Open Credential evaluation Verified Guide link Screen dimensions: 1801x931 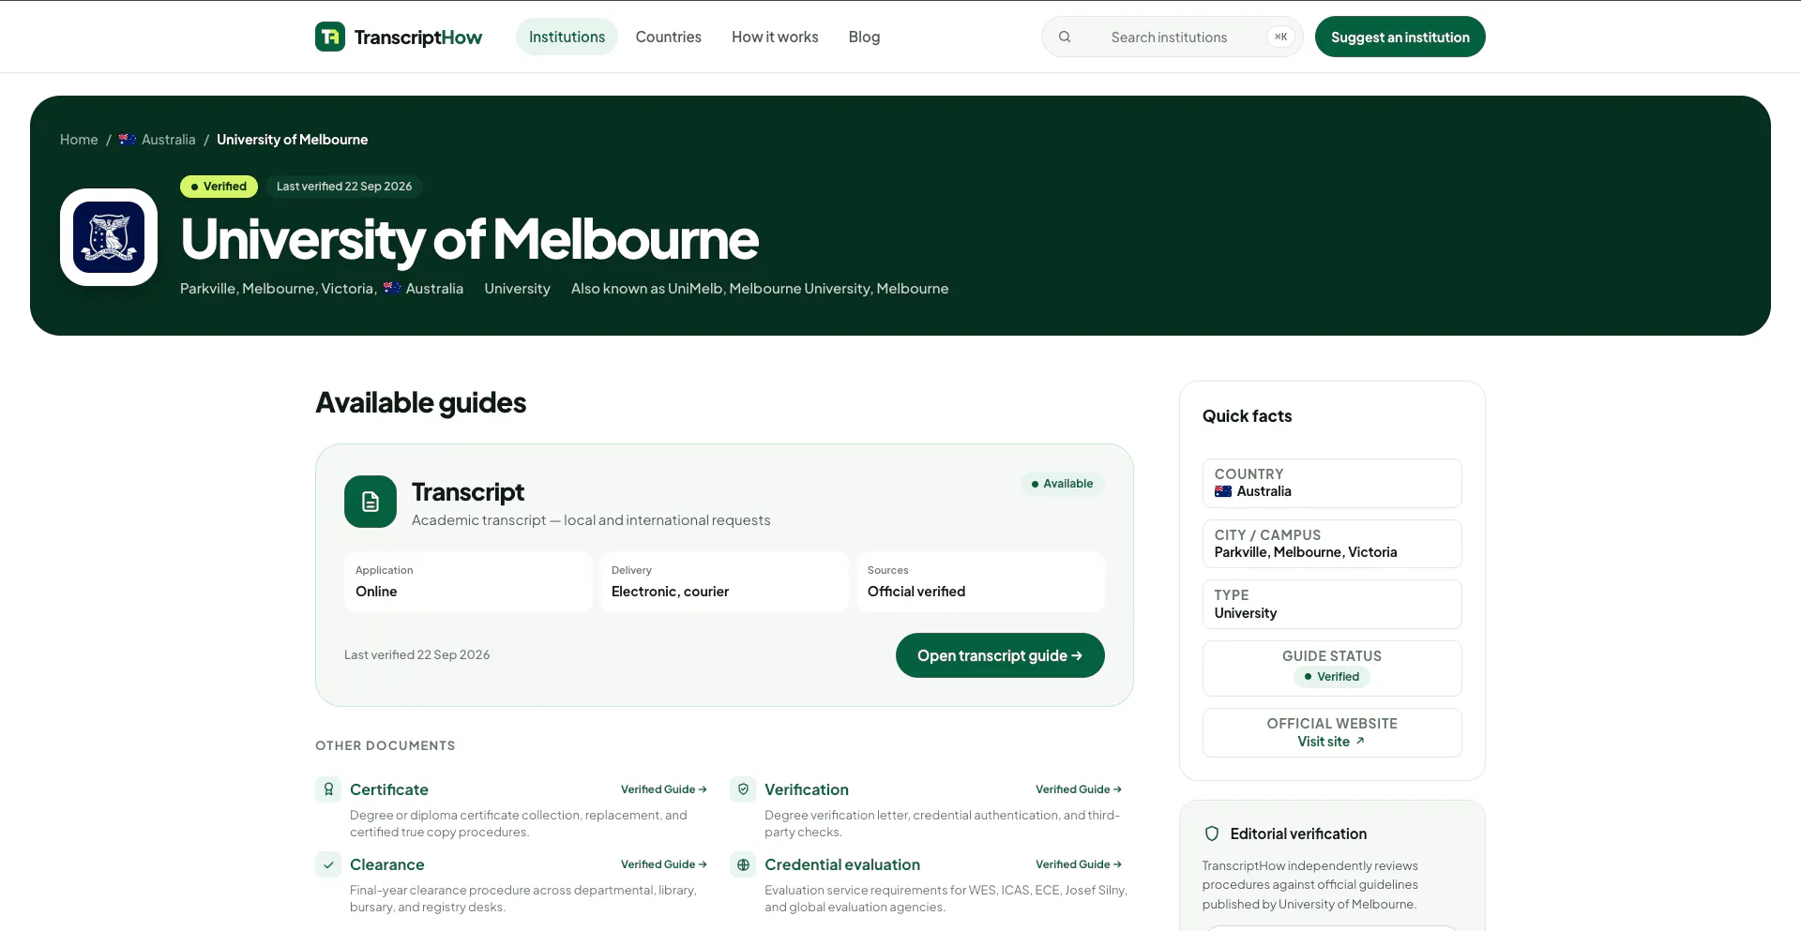(1079, 864)
